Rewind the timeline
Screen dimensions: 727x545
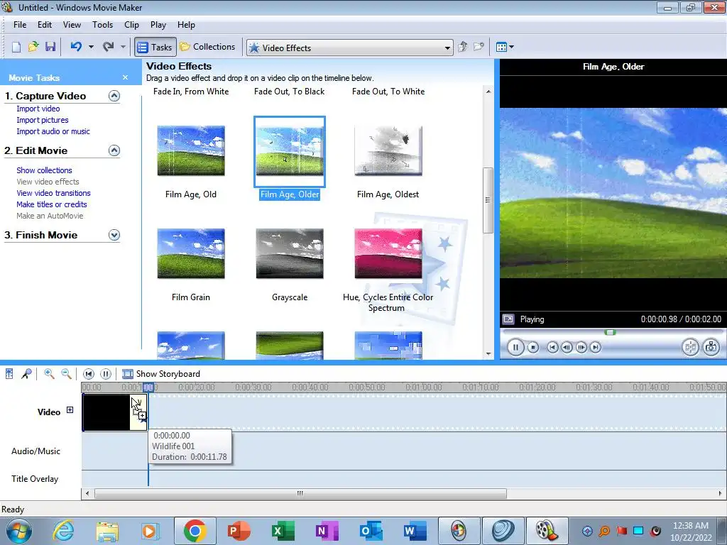pos(89,373)
